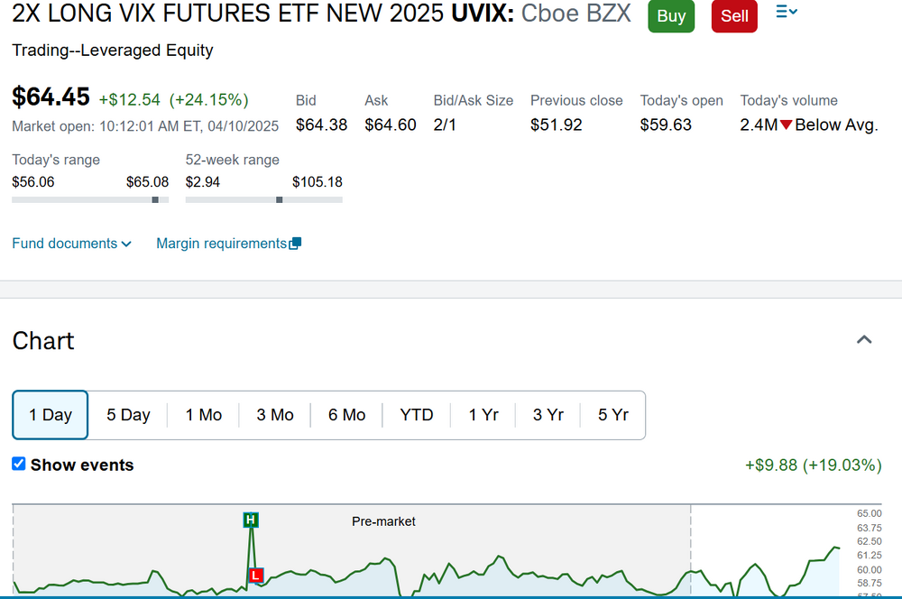Choose the 6 Mo chart range
The width and height of the screenshot is (902, 599).
pos(347,415)
